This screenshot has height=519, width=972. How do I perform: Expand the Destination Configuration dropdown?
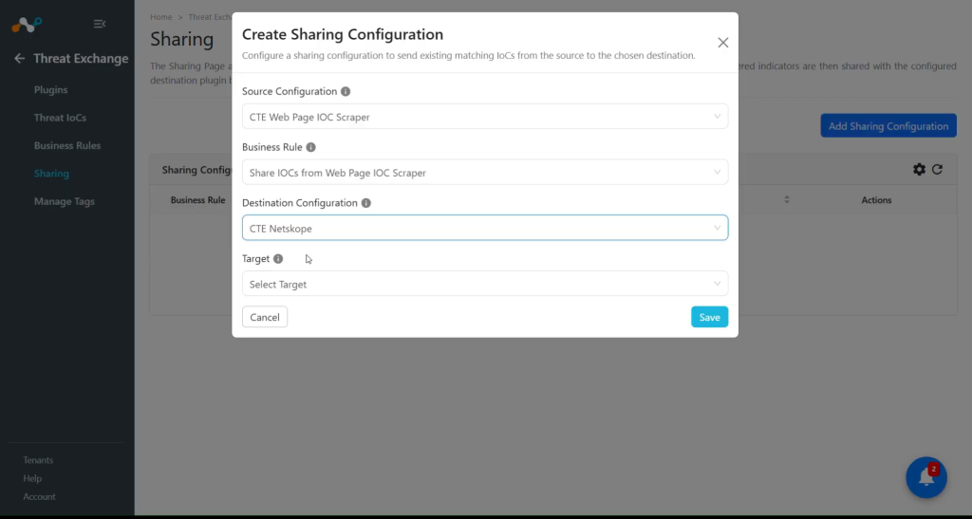(485, 228)
